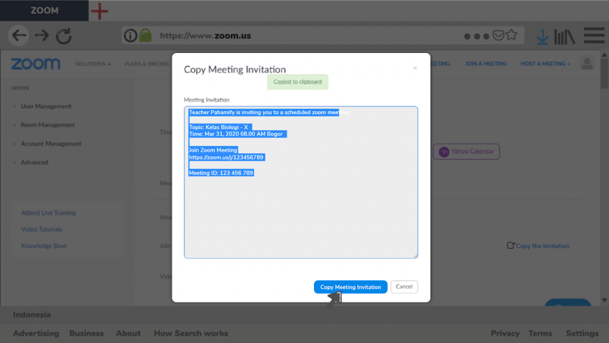
Task: Click the Topic: Kelas Biologi - X line
Action: (x=219, y=127)
